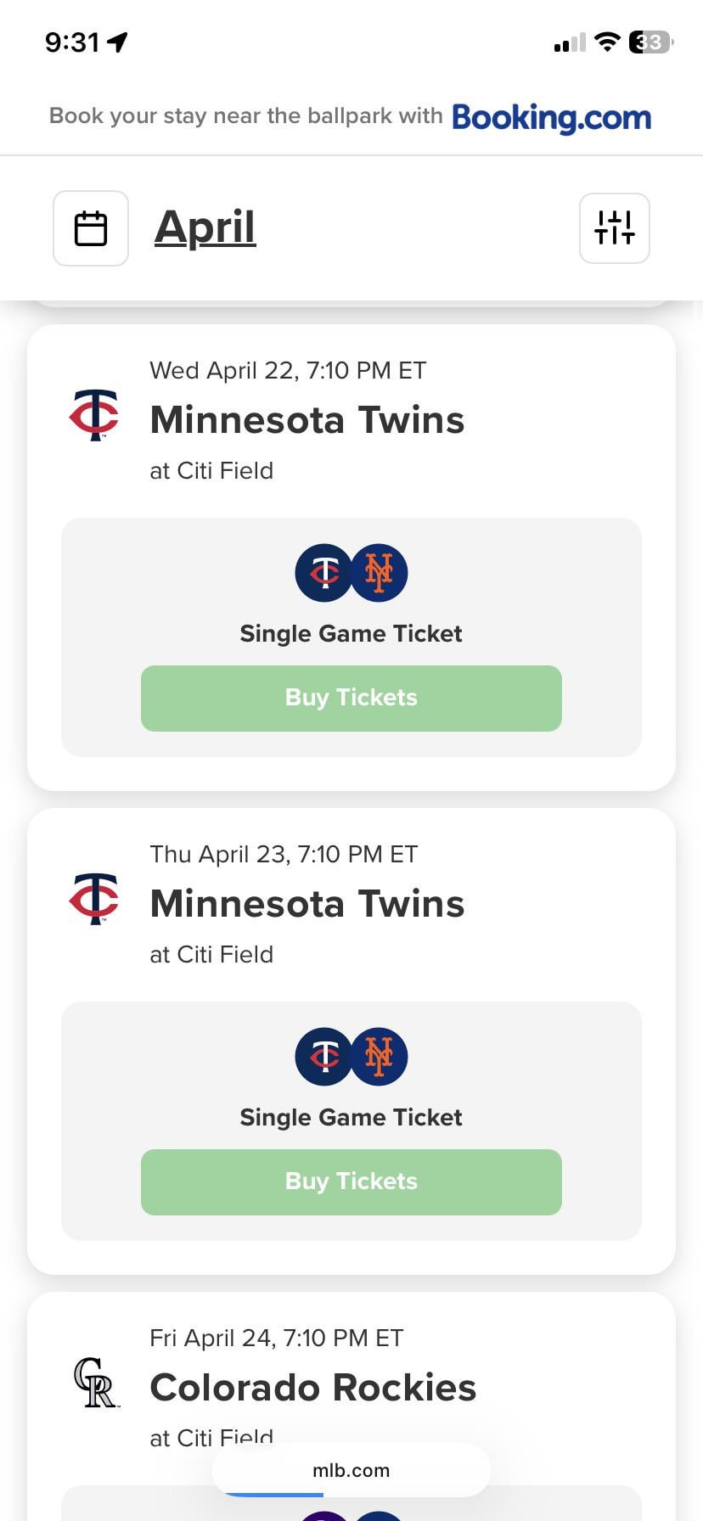The image size is (703, 1521).
Task: Tap Mets logo in April 23 ticket card
Action: [379, 1057]
